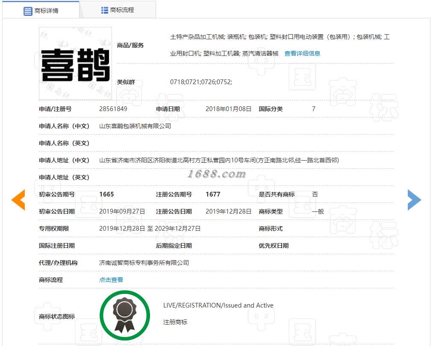This screenshot has width=433, height=346.
Task: Click agency name 济南诚智商标专利事务所有限公司
Action: pos(144,263)
